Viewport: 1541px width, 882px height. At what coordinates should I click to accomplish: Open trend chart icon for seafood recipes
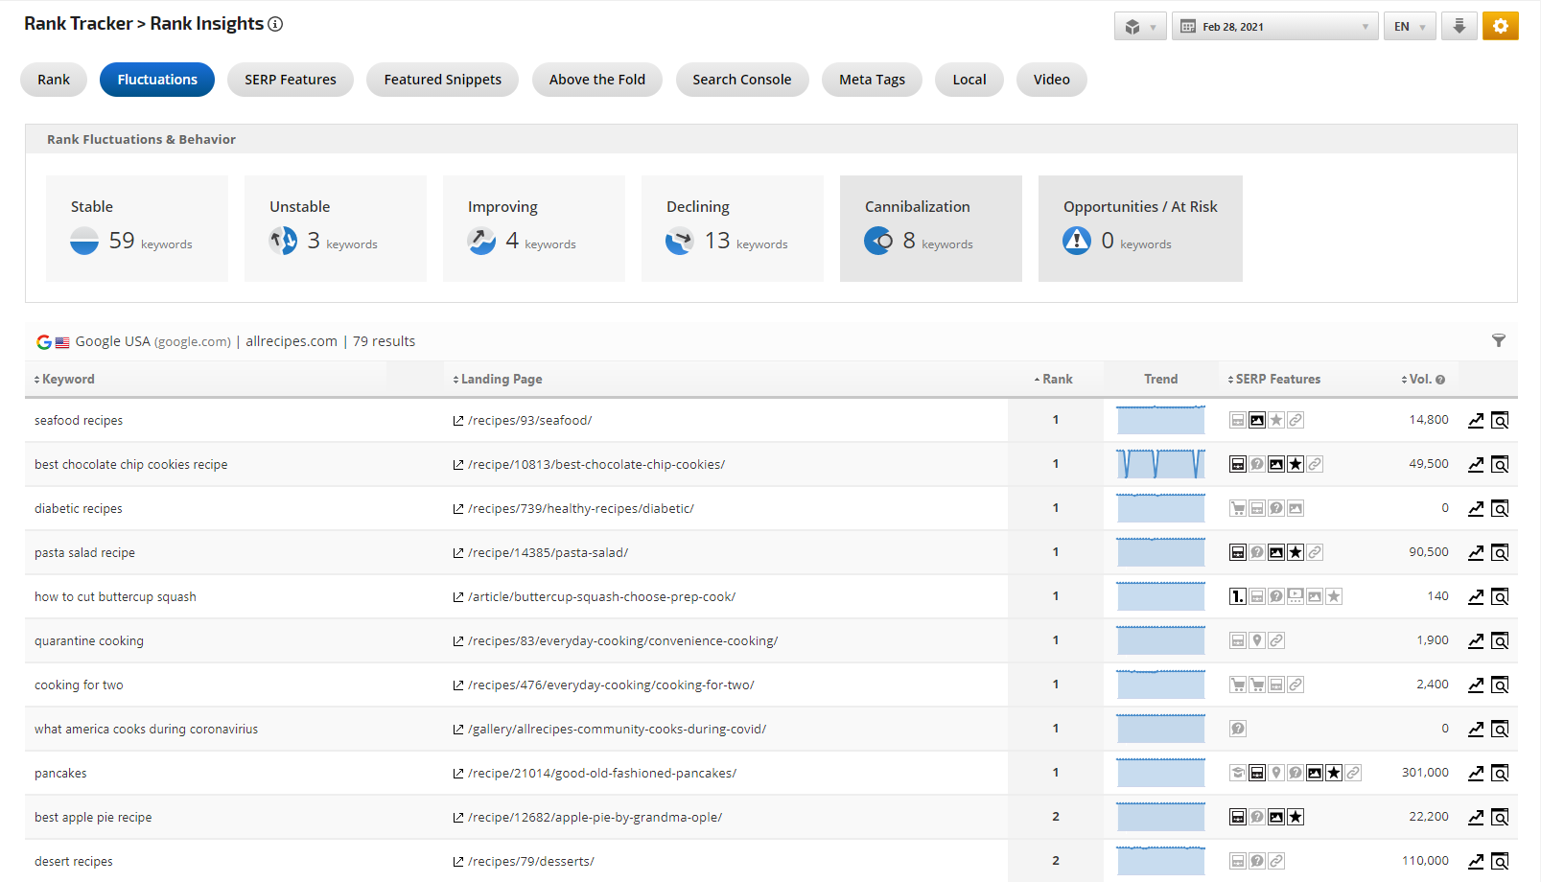(1476, 420)
